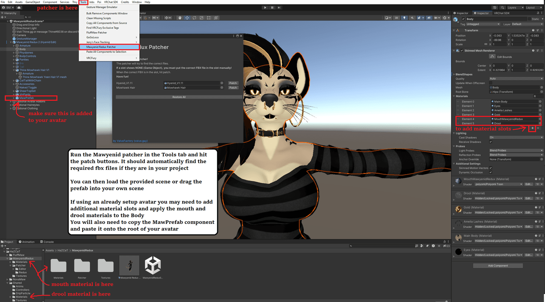This screenshot has height=302, width=545.
Task: Open the global search magnifier
Action: 502,8
